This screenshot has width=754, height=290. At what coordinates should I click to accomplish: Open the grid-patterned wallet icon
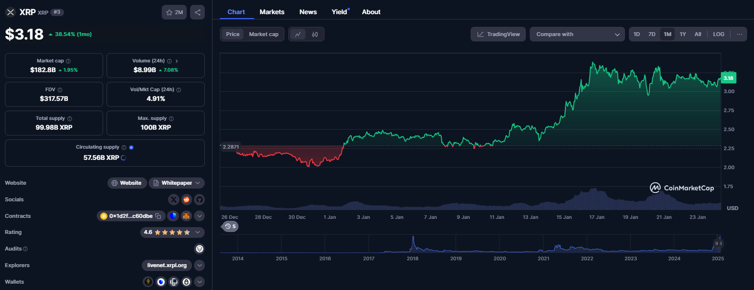[x=173, y=282]
